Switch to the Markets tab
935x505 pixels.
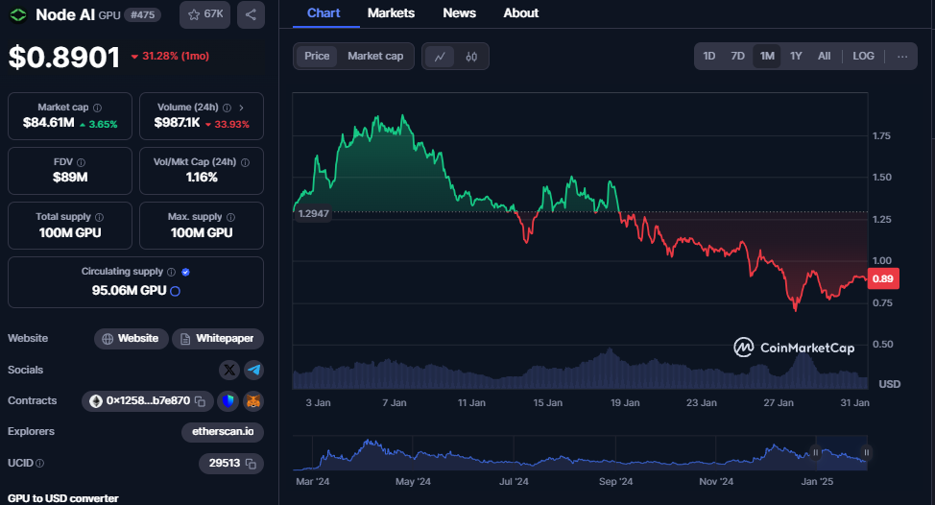point(391,13)
